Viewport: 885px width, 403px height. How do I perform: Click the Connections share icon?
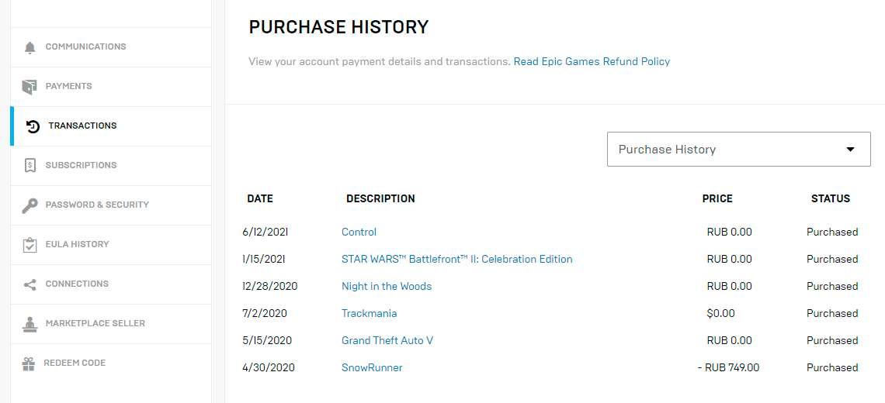tap(29, 284)
